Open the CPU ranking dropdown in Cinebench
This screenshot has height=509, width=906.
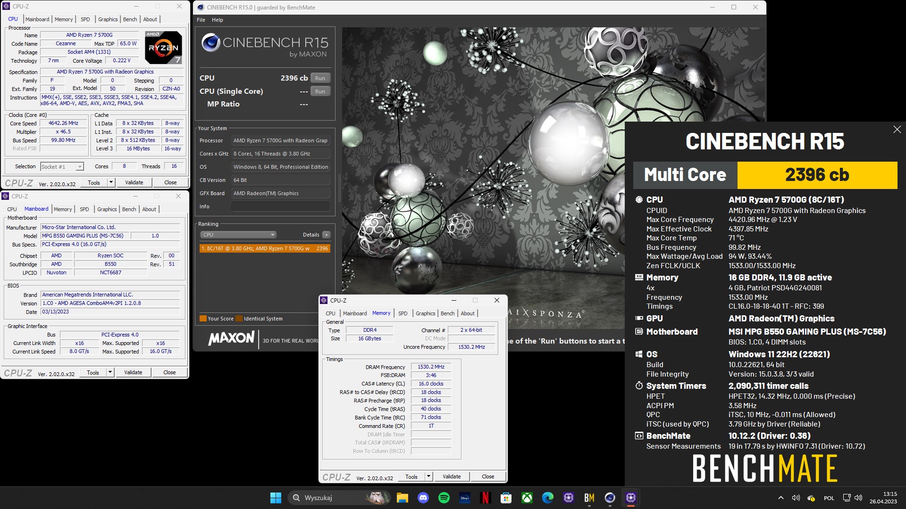click(x=238, y=235)
